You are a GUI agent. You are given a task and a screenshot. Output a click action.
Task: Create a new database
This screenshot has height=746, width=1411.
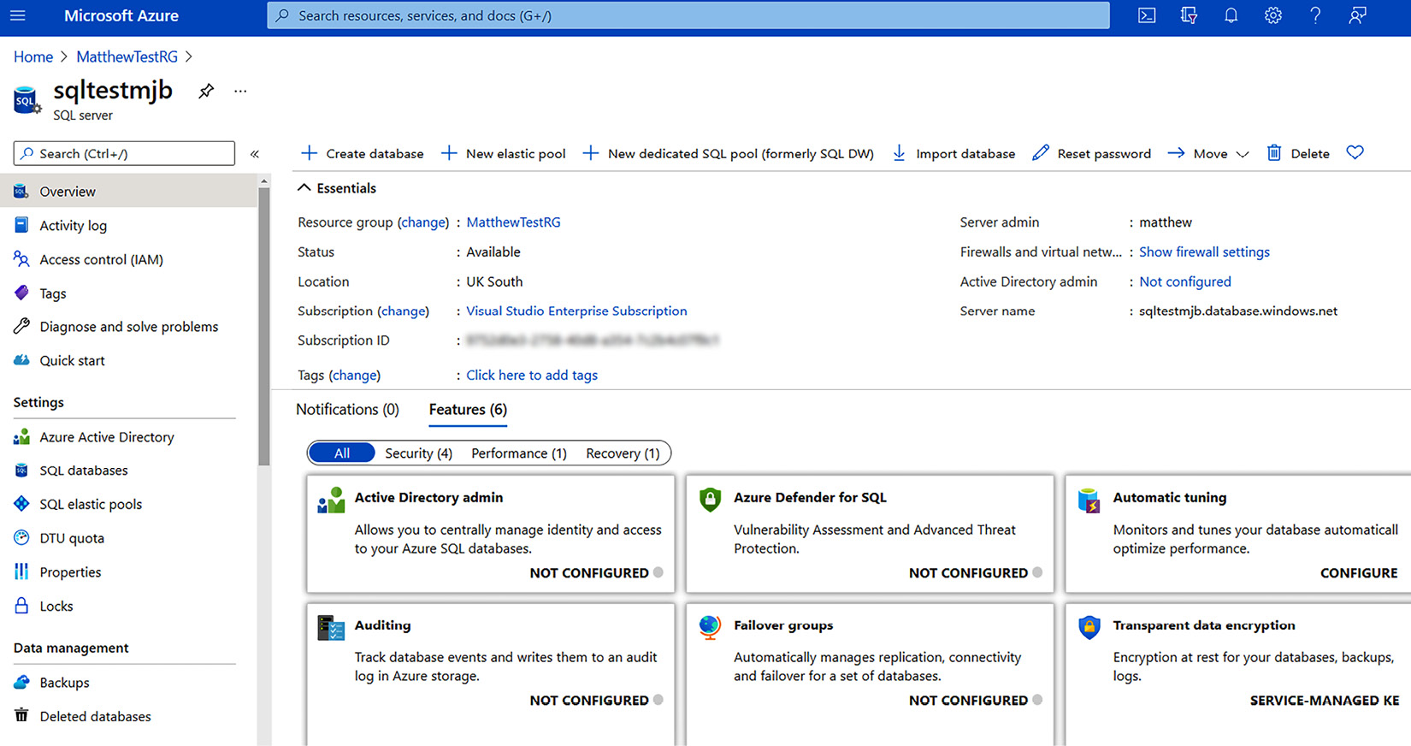(363, 153)
